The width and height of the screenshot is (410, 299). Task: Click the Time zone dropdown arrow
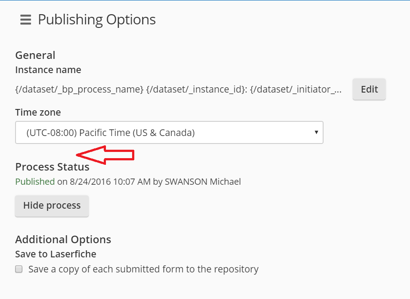coord(316,132)
